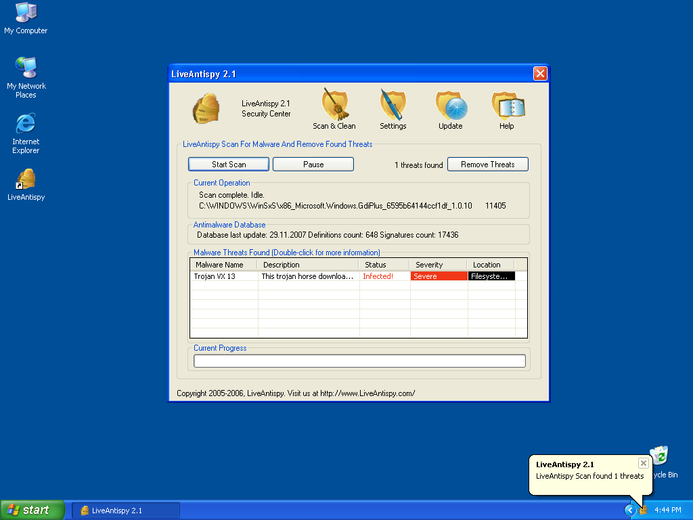Click the Pause button
The height and width of the screenshot is (520, 693).
point(313,165)
